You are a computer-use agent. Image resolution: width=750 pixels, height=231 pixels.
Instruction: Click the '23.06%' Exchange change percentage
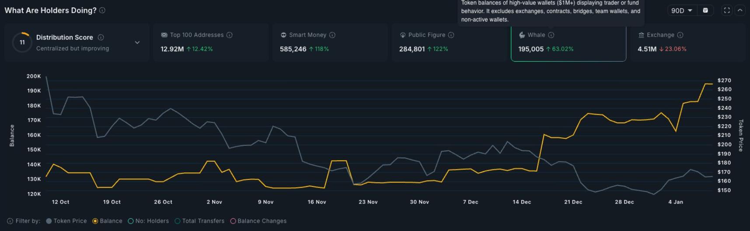pos(676,49)
